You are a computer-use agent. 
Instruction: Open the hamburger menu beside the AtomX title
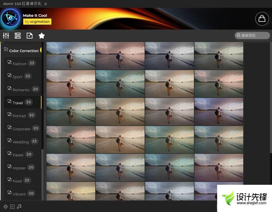pyautogui.click(x=46, y=4)
